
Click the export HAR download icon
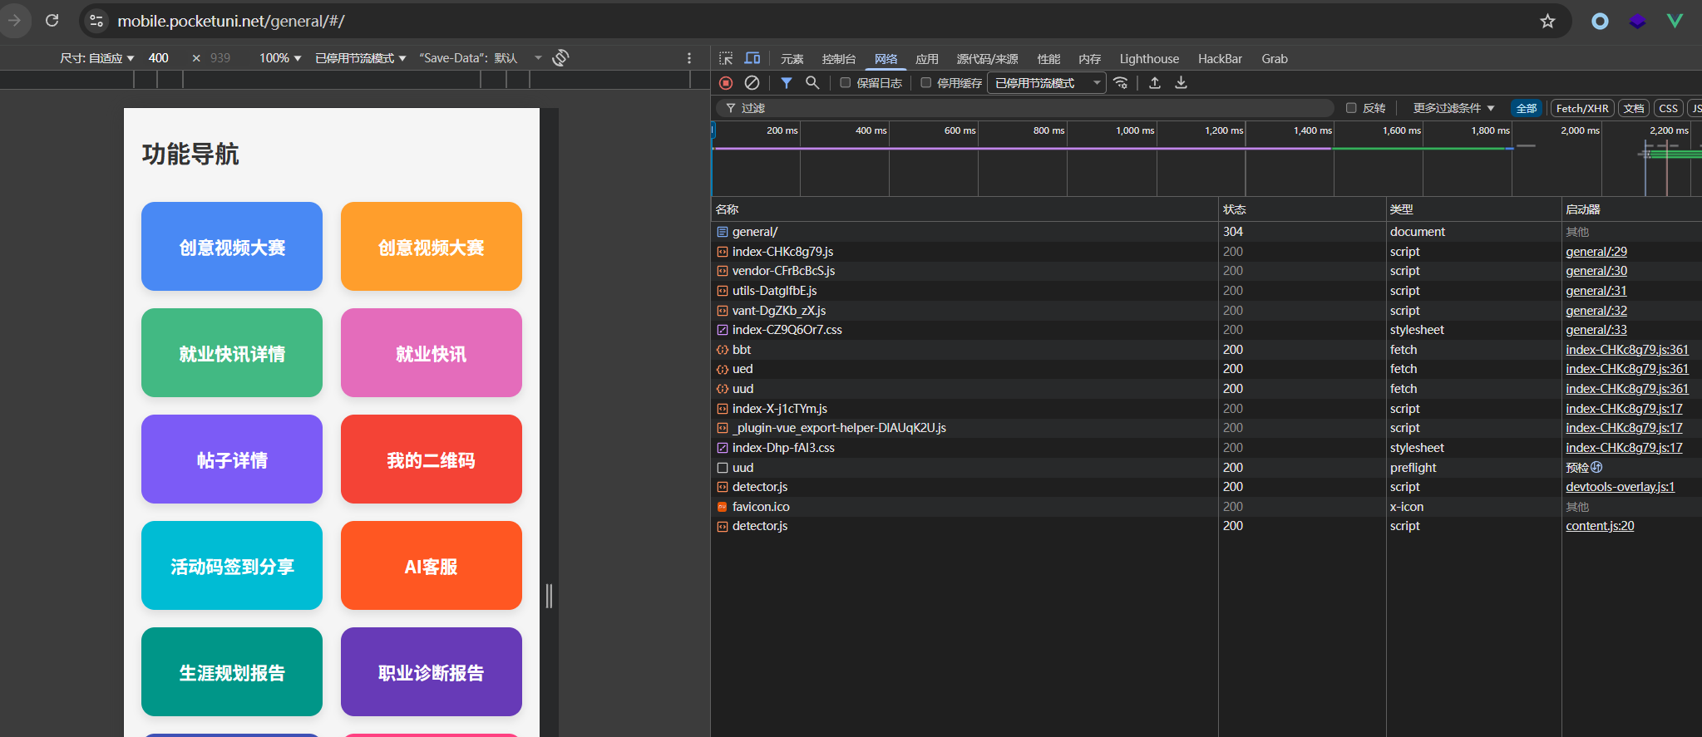point(1181,83)
